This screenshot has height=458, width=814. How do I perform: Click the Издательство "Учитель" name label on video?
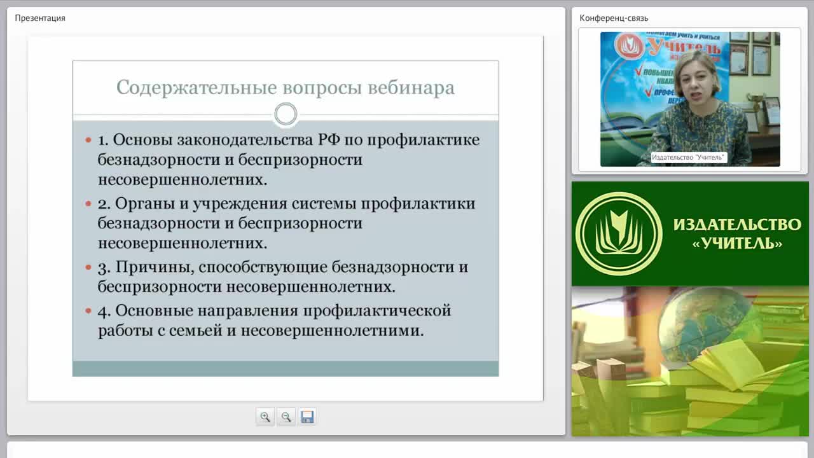pos(689,157)
